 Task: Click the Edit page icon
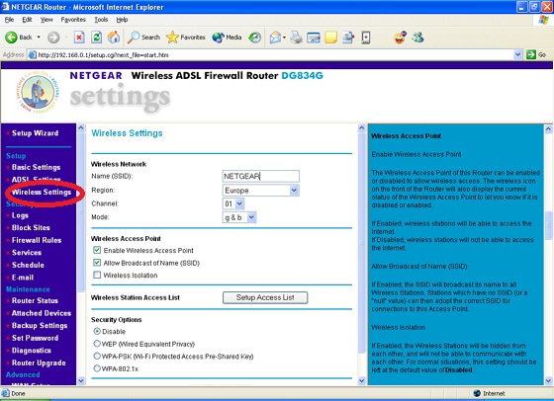click(314, 37)
